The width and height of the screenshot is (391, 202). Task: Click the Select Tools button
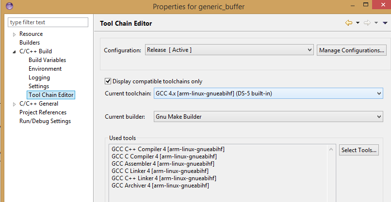pos(358,150)
